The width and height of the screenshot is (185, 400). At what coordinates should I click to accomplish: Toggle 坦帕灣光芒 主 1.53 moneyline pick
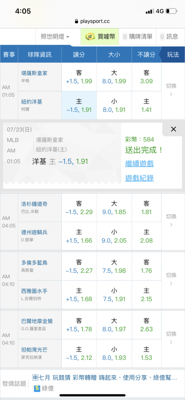[x=146, y=353]
